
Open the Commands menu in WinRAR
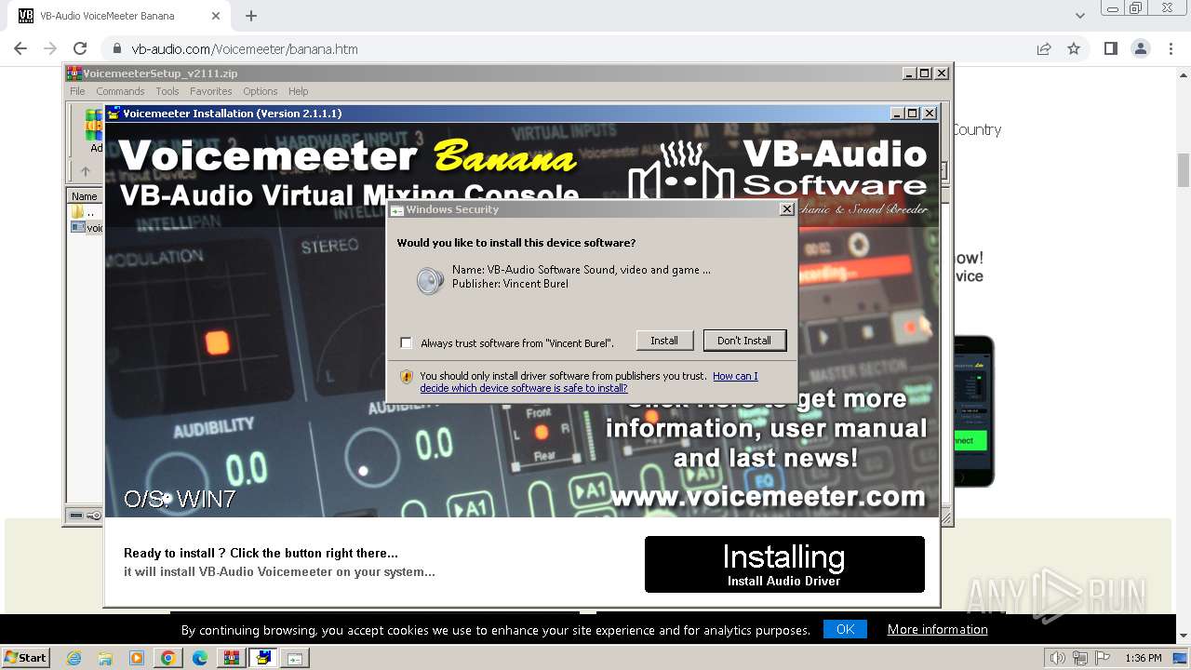120,91
